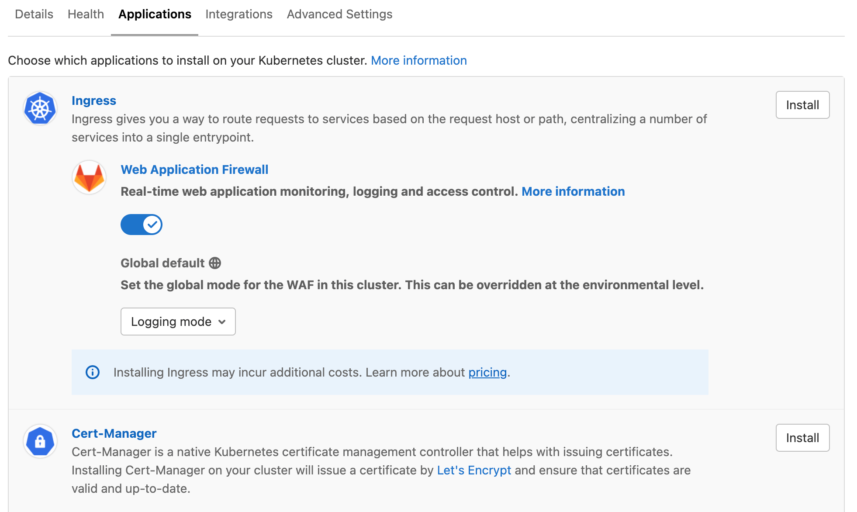Install the Ingress application
Image resolution: width=857 pixels, height=512 pixels.
coord(802,105)
